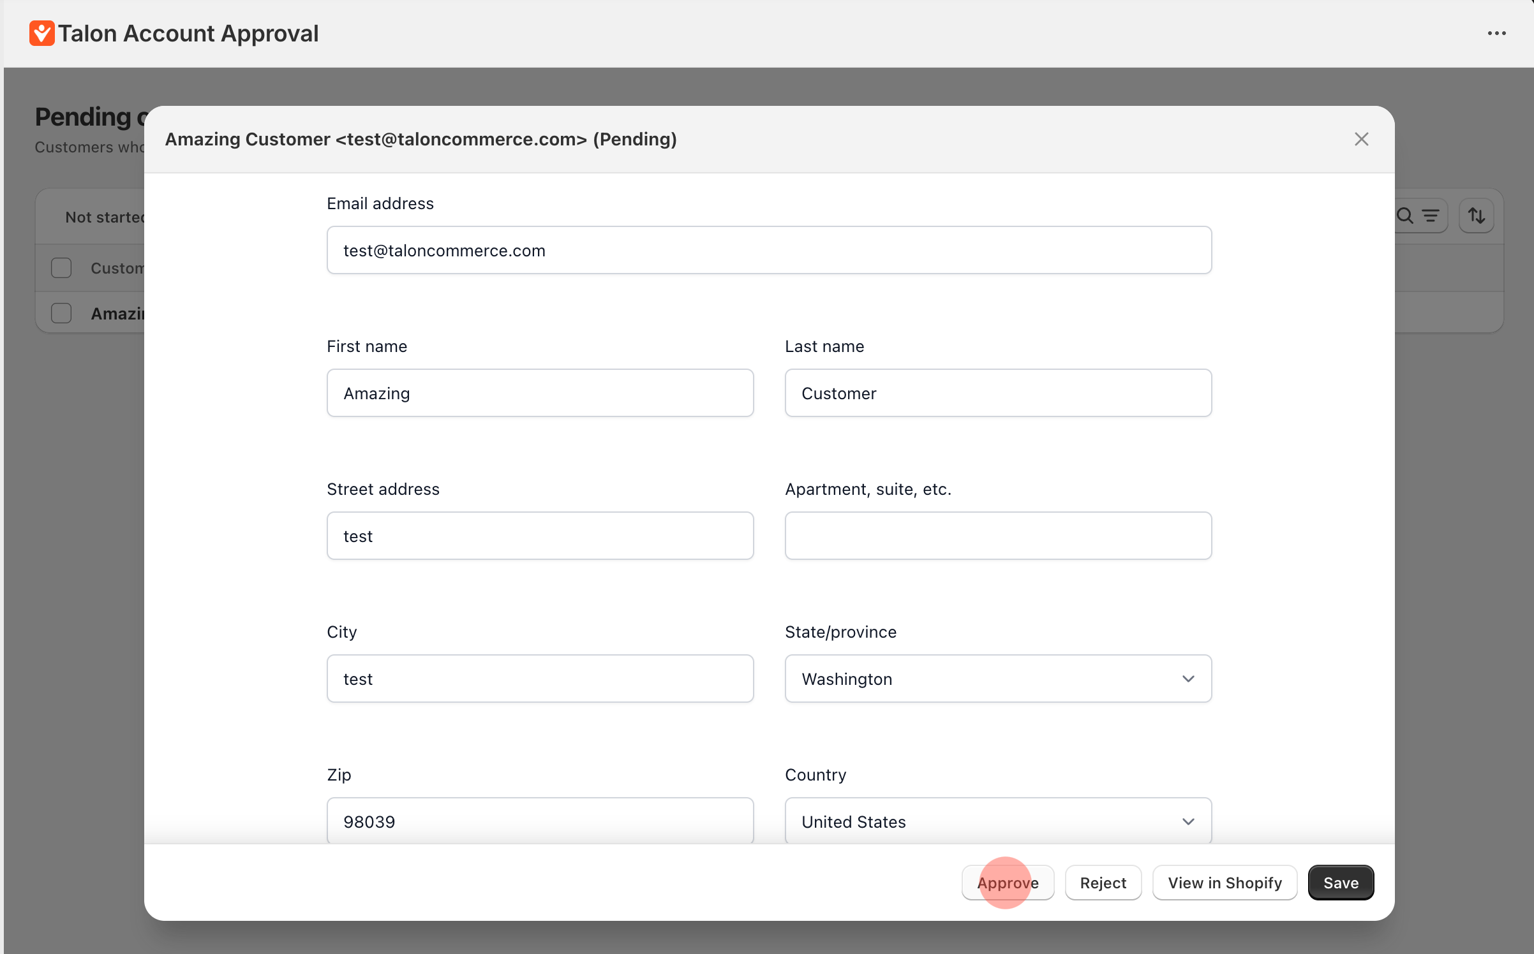Approve the pending customer
Screen dimensions: 1534x954
click(1008, 883)
